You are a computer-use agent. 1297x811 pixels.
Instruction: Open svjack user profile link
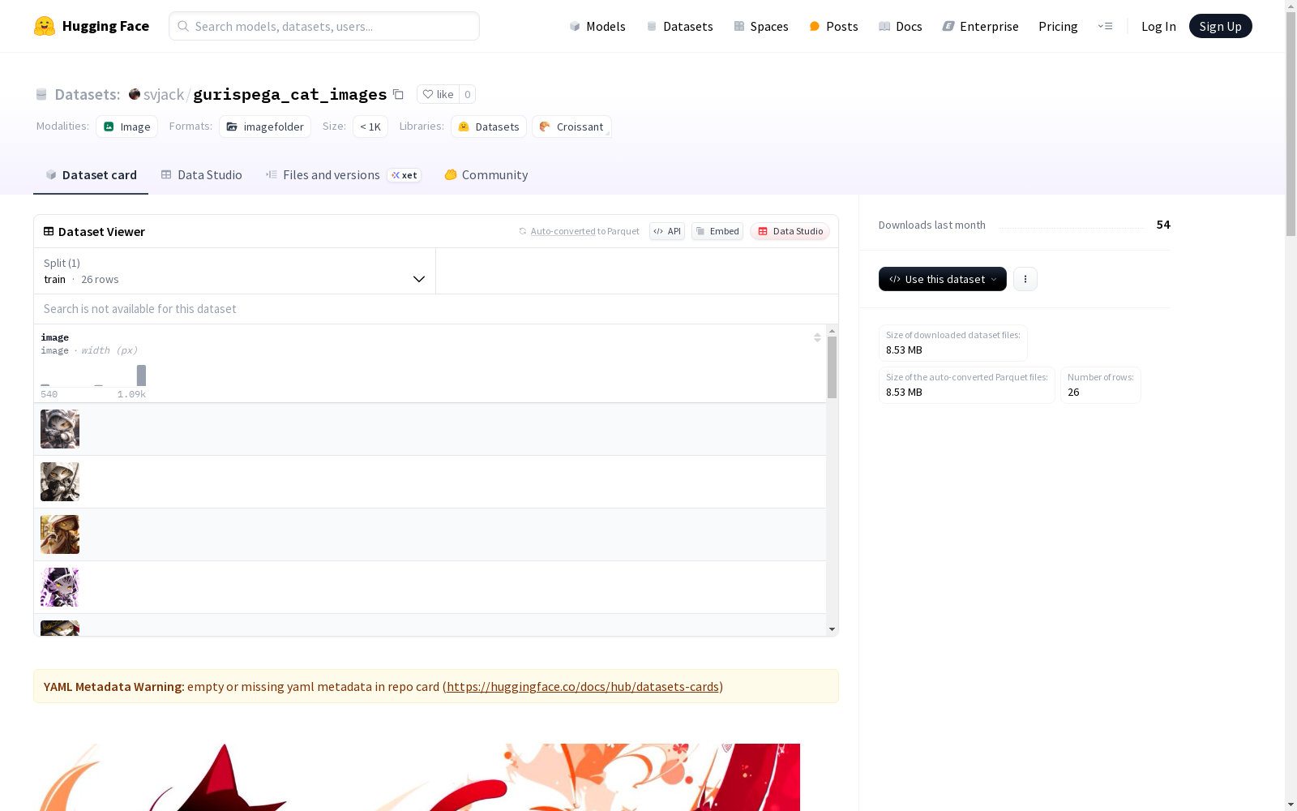(164, 94)
